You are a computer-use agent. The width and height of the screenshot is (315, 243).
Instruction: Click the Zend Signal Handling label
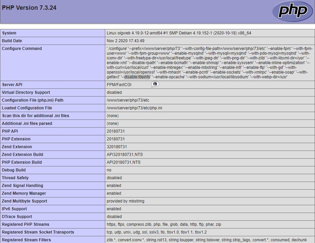(x=23, y=186)
